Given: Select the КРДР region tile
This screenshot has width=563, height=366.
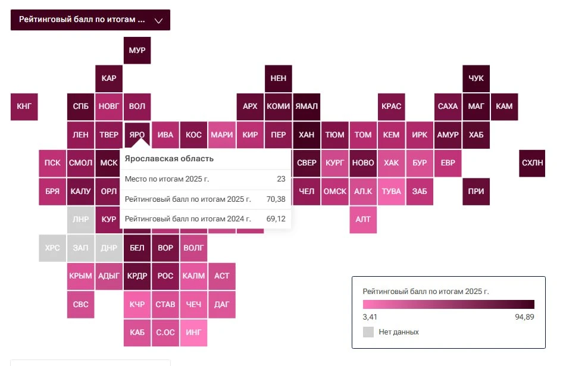Looking at the screenshot, I should coord(137,276).
